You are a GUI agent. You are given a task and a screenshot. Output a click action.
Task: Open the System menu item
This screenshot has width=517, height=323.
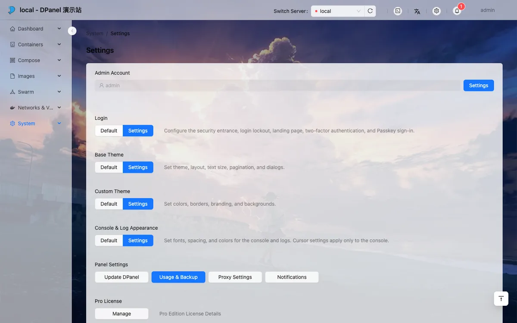[x=36, y=124]
